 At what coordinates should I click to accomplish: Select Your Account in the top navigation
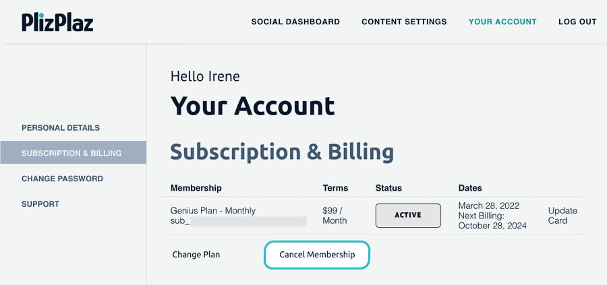pyautogui.click(x=502, y=22)
